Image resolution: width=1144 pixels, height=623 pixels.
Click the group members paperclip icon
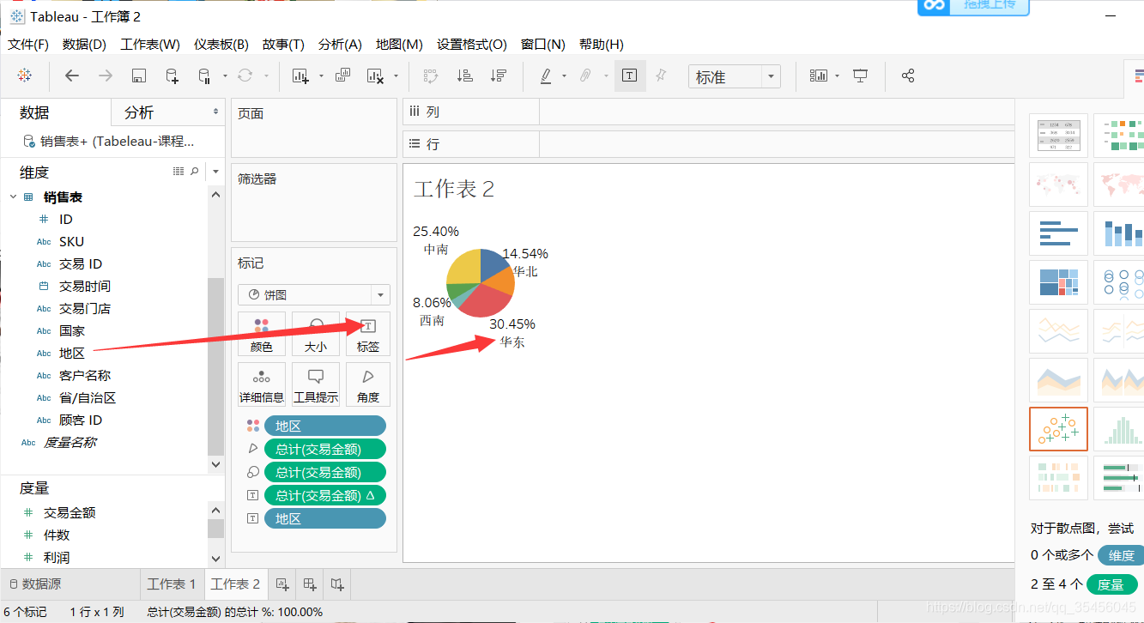click(585, 76)
